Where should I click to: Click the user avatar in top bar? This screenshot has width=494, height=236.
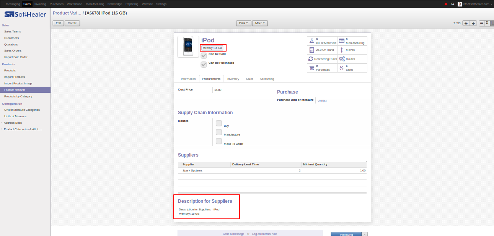[x=460, y=4]
